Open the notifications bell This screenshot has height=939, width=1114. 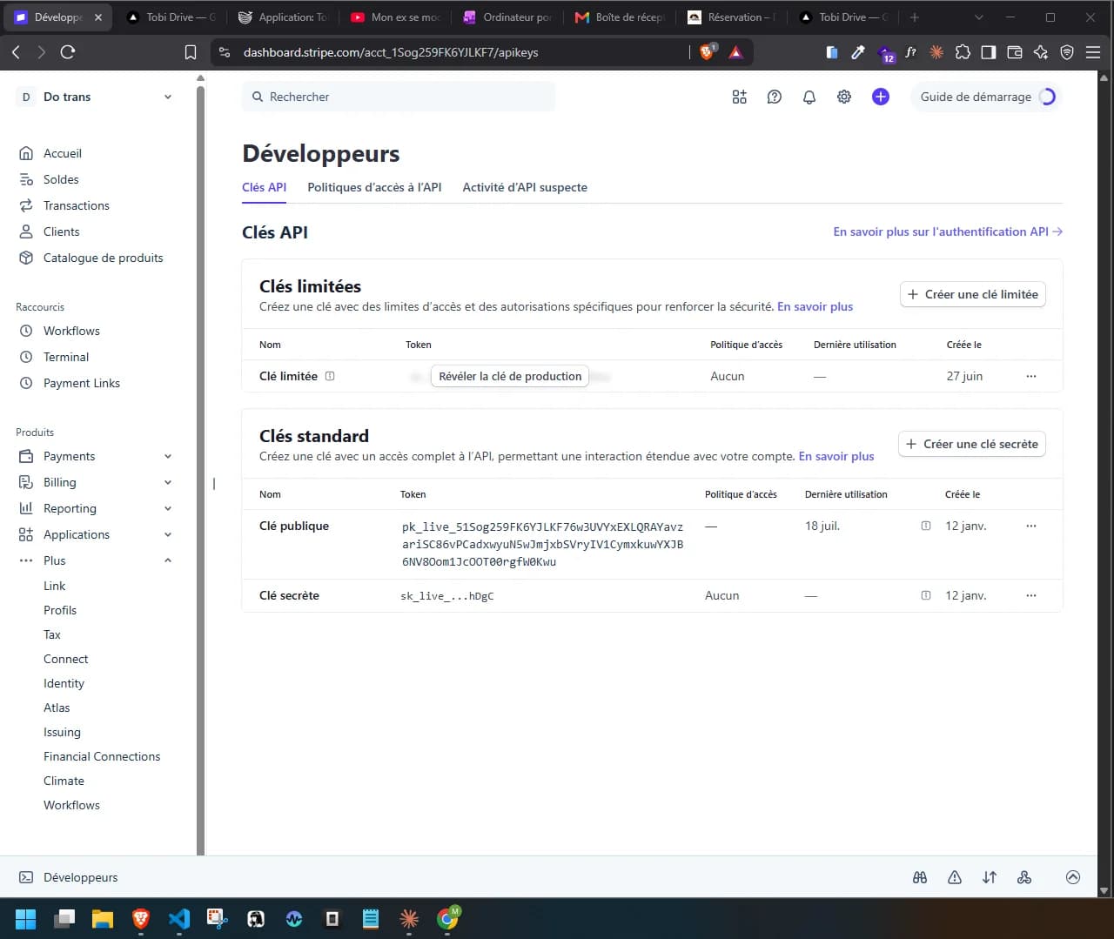pos(809,97)
